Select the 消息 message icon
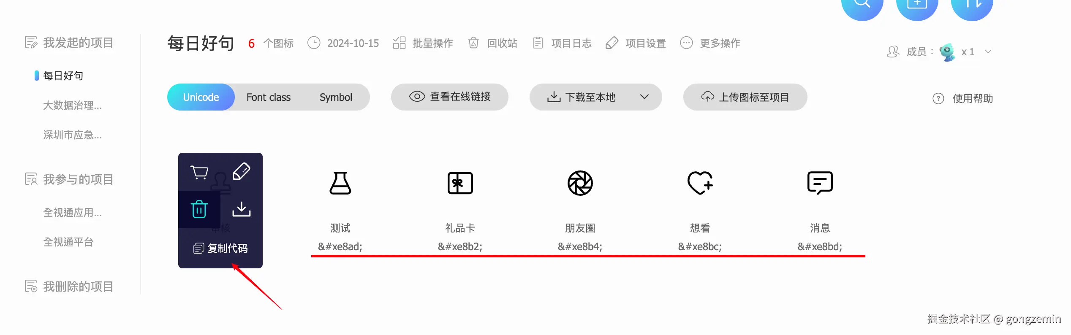Image resolution: width=1071 pixels, height=335 pixels. click(x=820, y=183)
